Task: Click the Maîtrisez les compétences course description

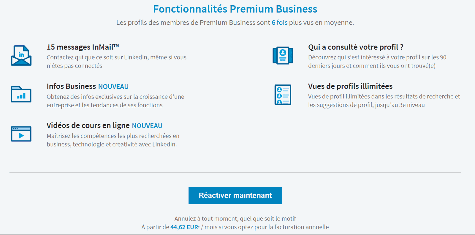Action: (x=113, y=140)
